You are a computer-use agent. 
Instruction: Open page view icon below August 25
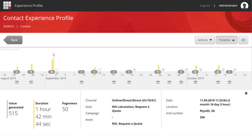[x=17, y=82]
